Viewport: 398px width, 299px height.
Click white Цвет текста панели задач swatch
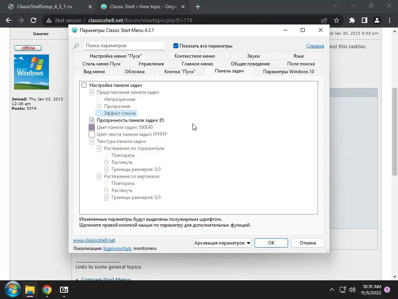click(92, 134)
